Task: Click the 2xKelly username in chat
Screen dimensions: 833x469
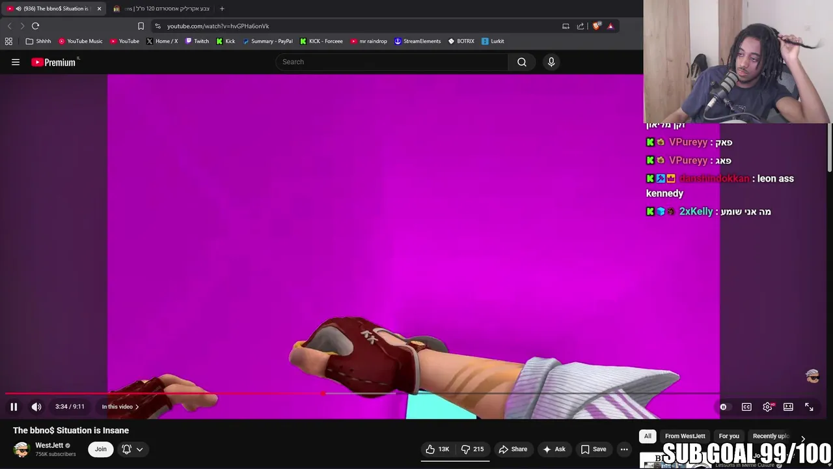Action: 696,212
